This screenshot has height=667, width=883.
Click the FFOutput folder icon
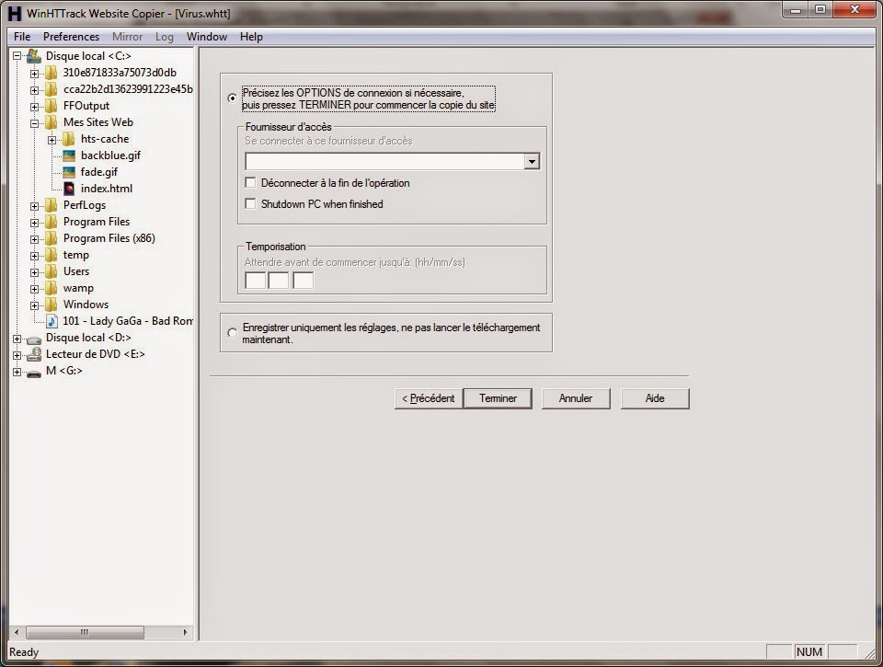click(51, 106)
